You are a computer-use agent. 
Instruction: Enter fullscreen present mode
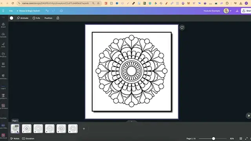tap(246, 138)
